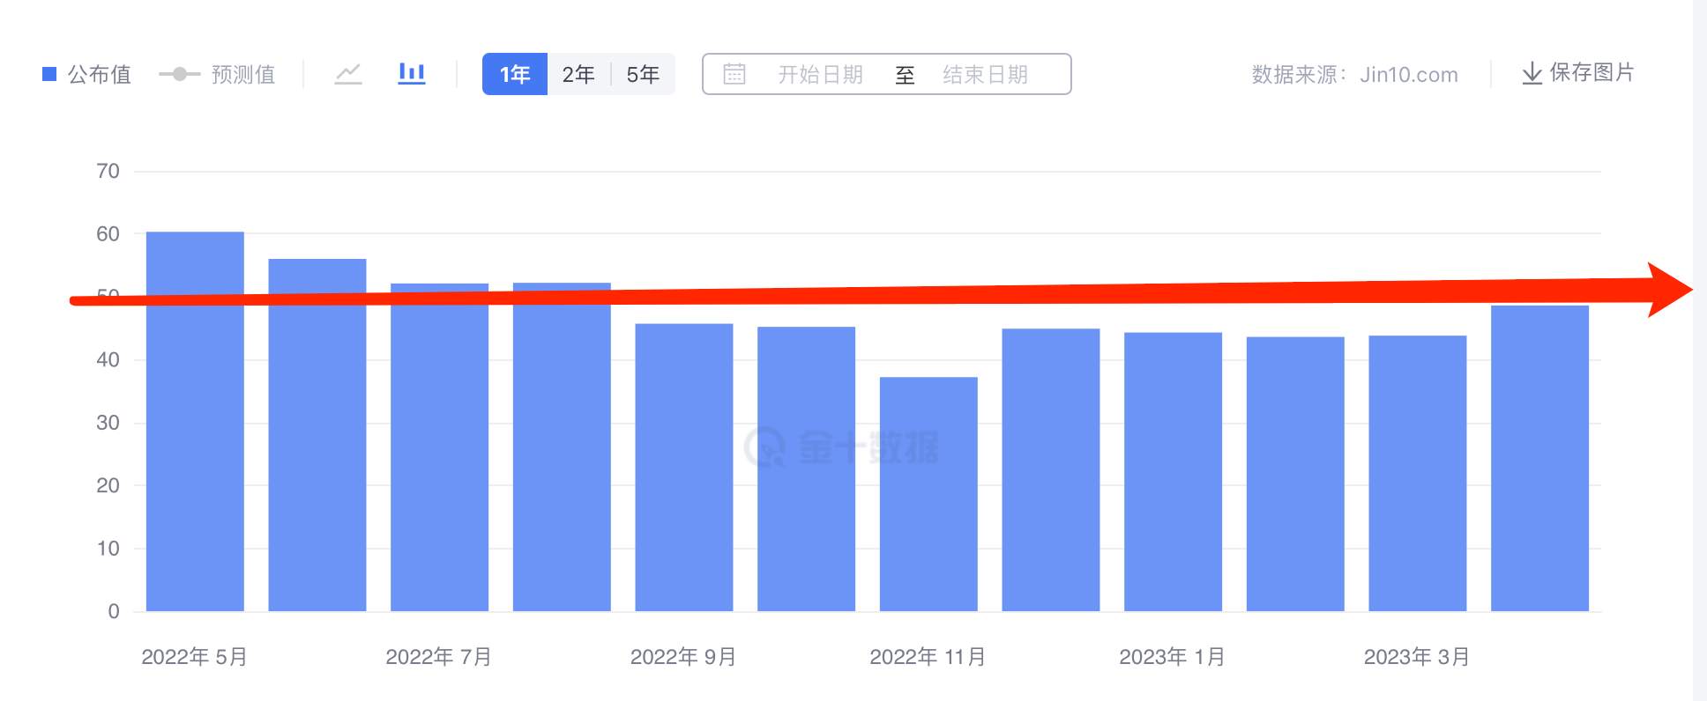Viewport: 1707px width, 701px height.
Task: Click the 2023年 1月 bar
Action: [x=1173, y=472]
